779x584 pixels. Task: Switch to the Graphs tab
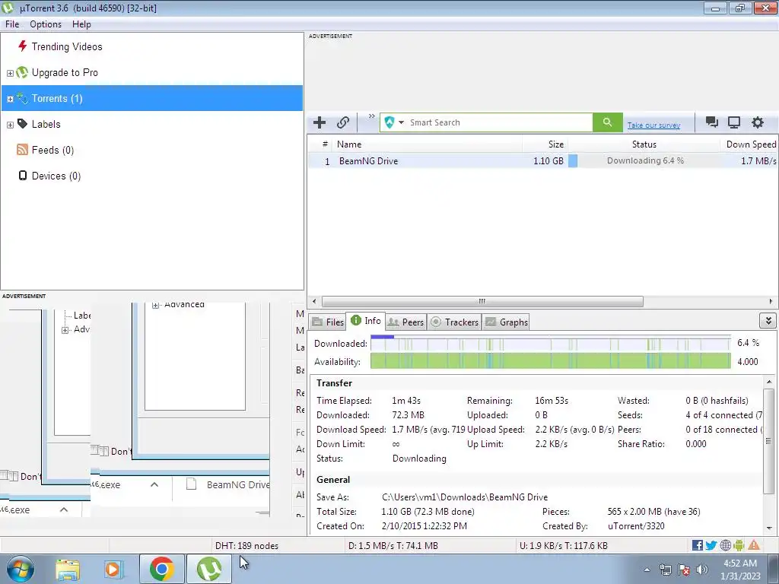click(506, 322)
